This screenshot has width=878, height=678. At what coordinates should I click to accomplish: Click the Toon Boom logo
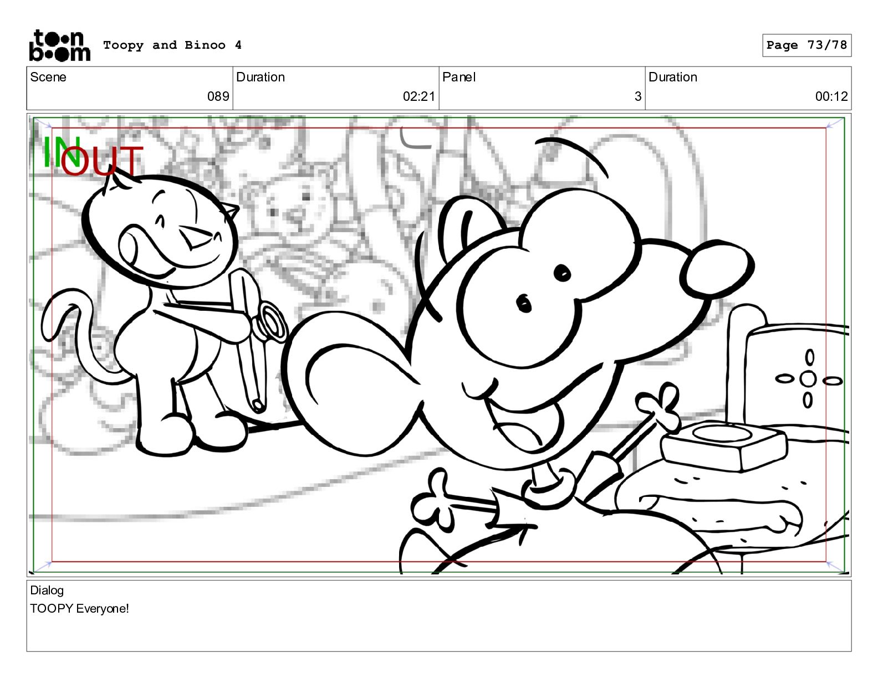point(59,45)
